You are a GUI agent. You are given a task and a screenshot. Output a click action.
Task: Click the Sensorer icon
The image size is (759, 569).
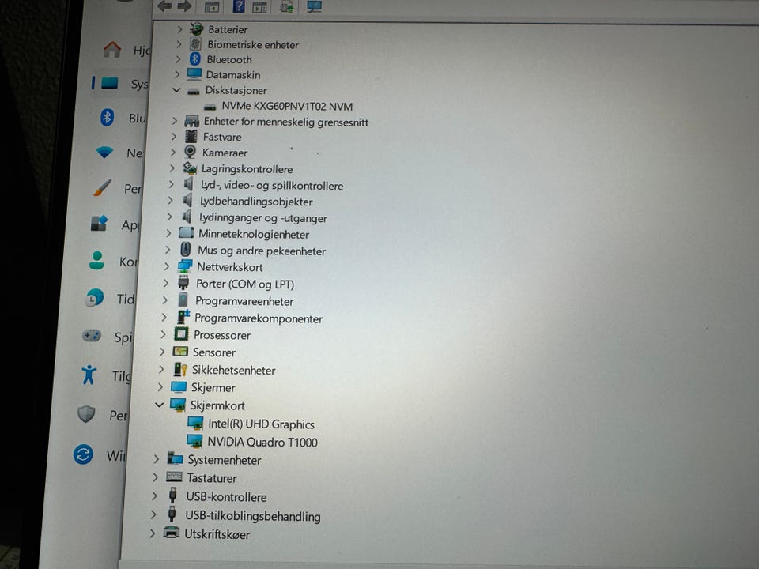180,351
